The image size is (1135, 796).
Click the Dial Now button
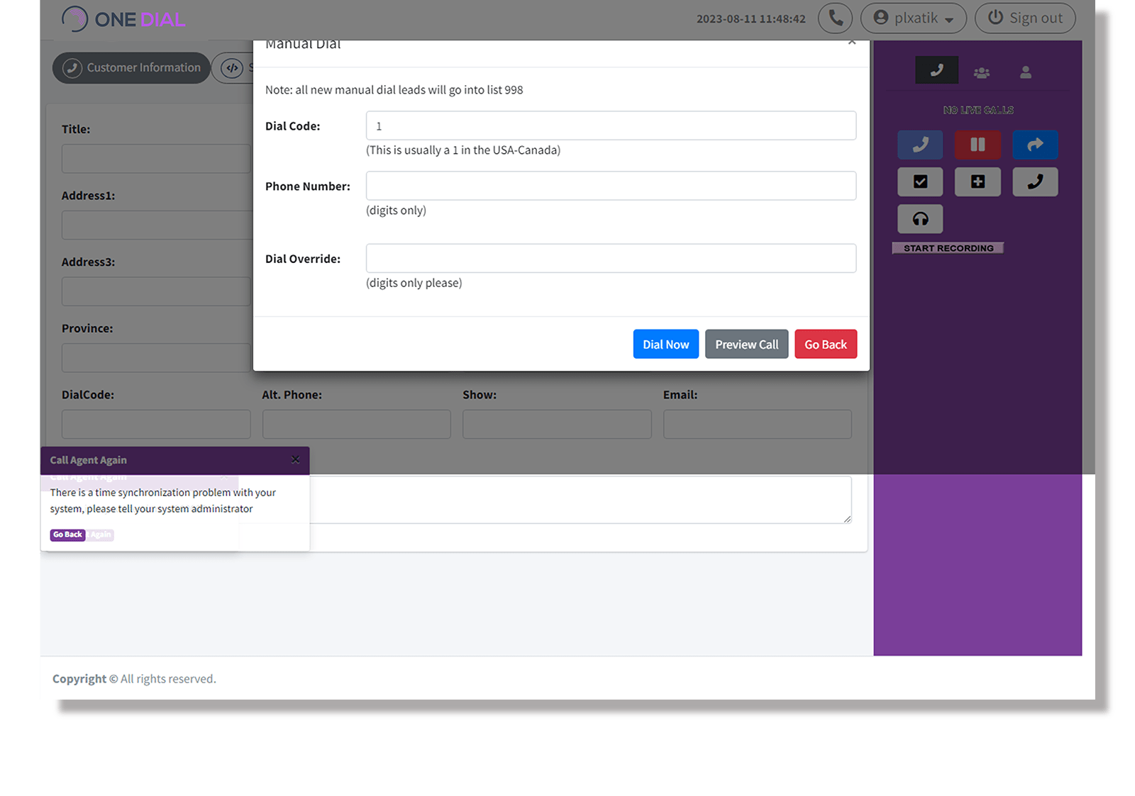point(665,344)
